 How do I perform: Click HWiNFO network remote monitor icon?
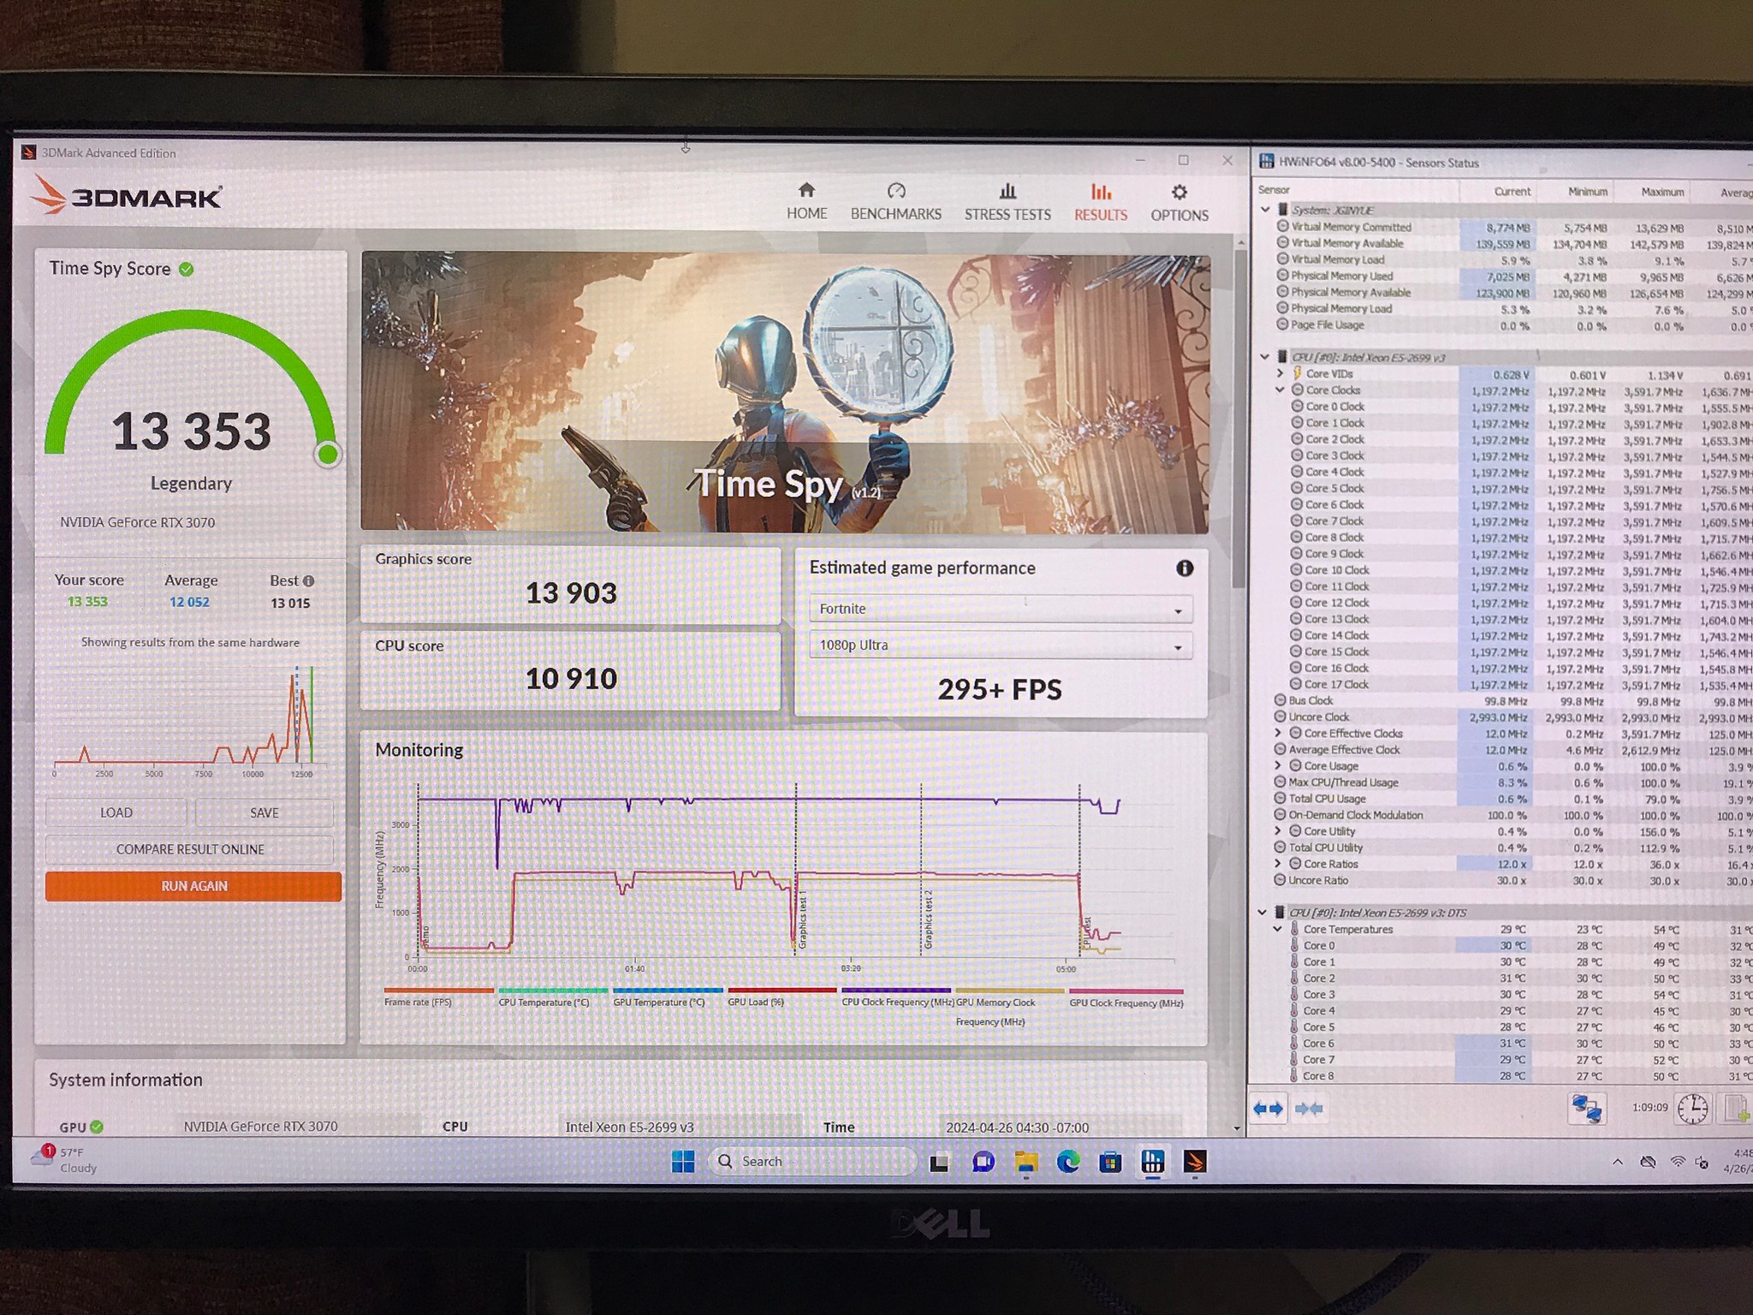tap(1586, 1109)
